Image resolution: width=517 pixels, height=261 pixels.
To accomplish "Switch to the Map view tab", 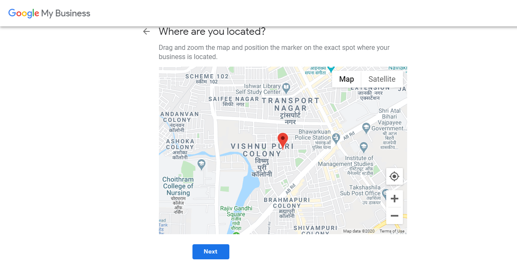I will pos(346,79).
